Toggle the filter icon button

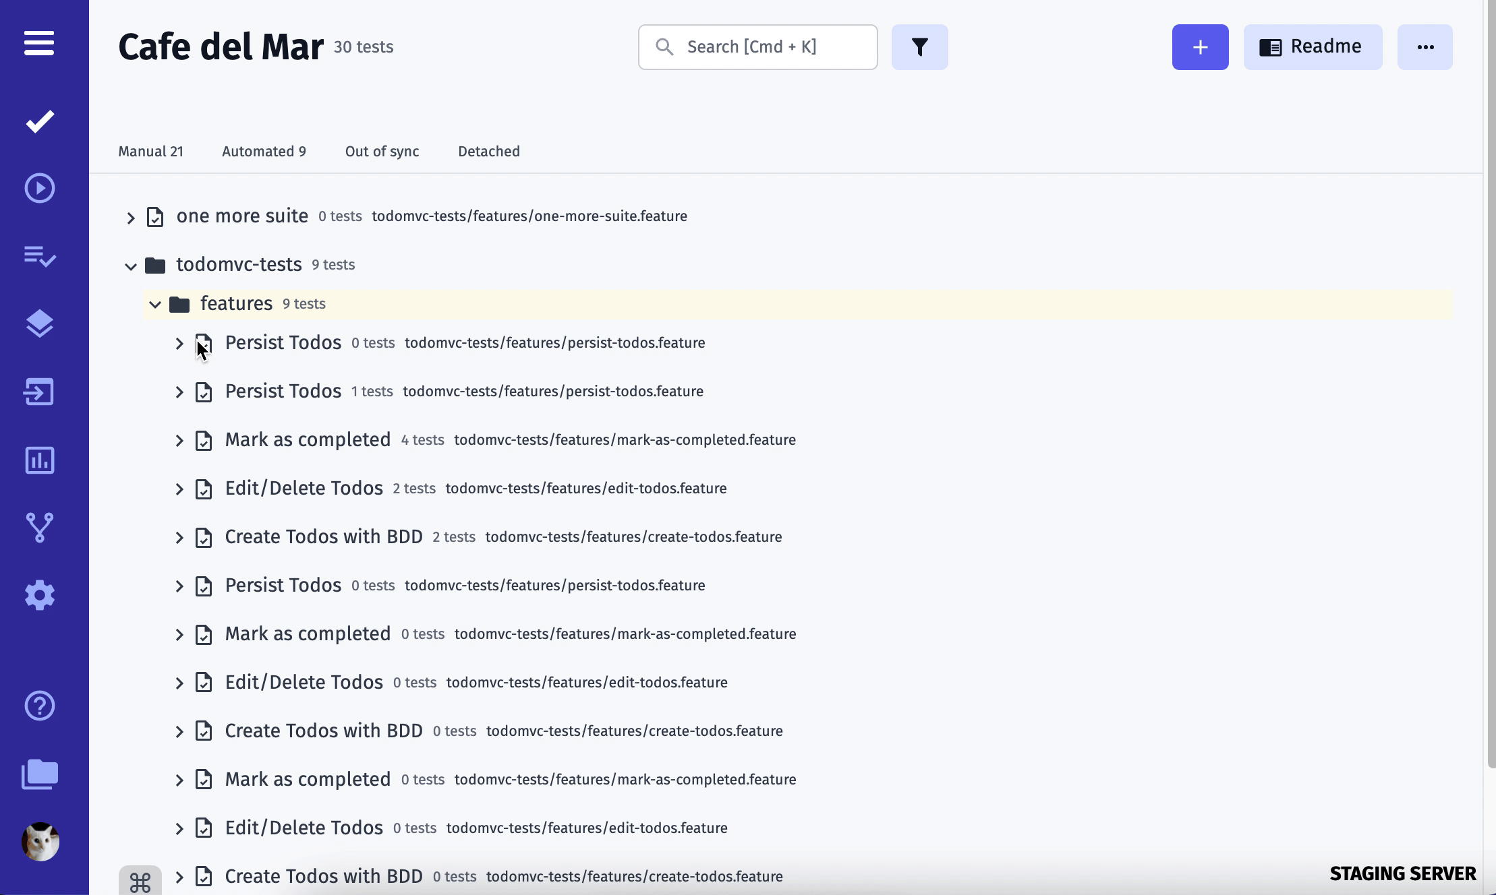[x=919, y=47]
